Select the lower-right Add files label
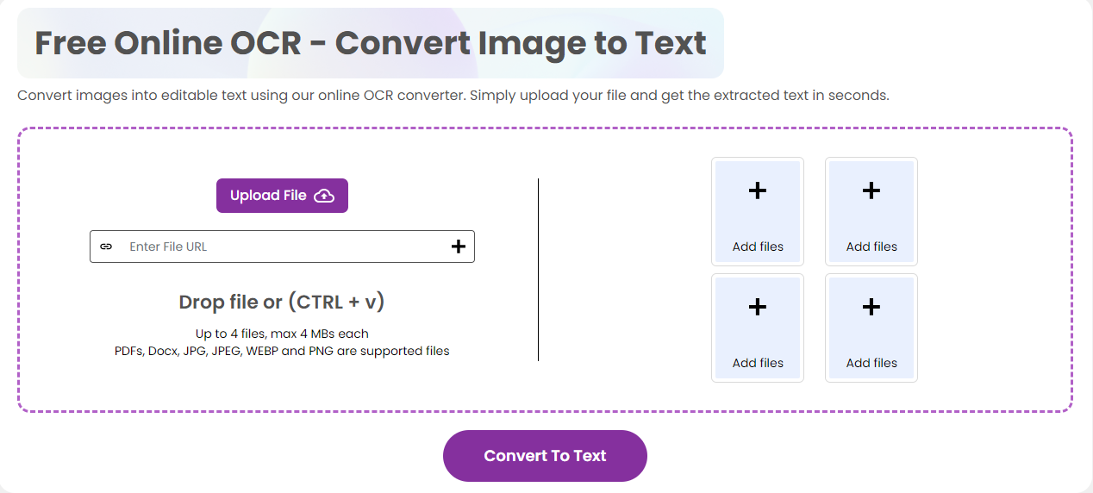Screen dimensions: 1093x493 click(871, 363)
